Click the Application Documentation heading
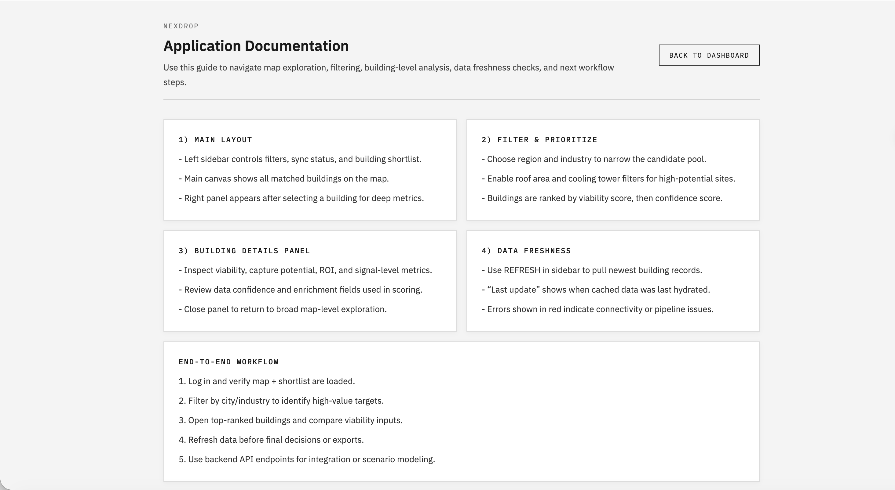The image size is (895, 490). 256,46
